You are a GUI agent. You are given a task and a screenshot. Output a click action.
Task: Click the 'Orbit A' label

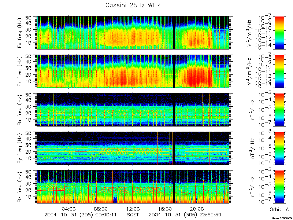click(x=279, y=209)
